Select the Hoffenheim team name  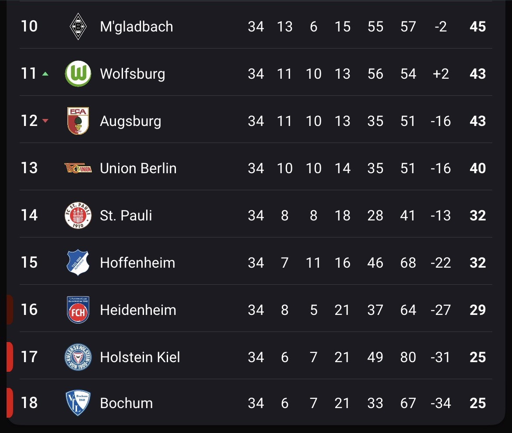pyautogui.click(x=137, y=263)
